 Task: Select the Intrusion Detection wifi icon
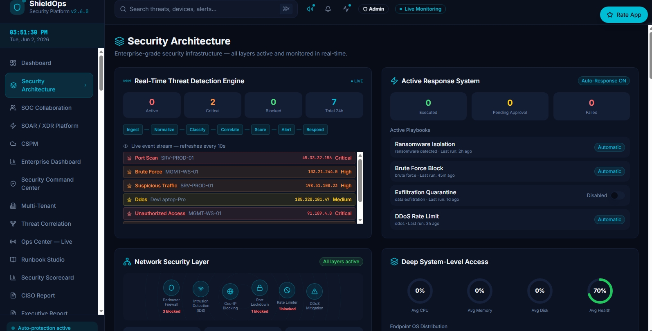coord(201,289)
